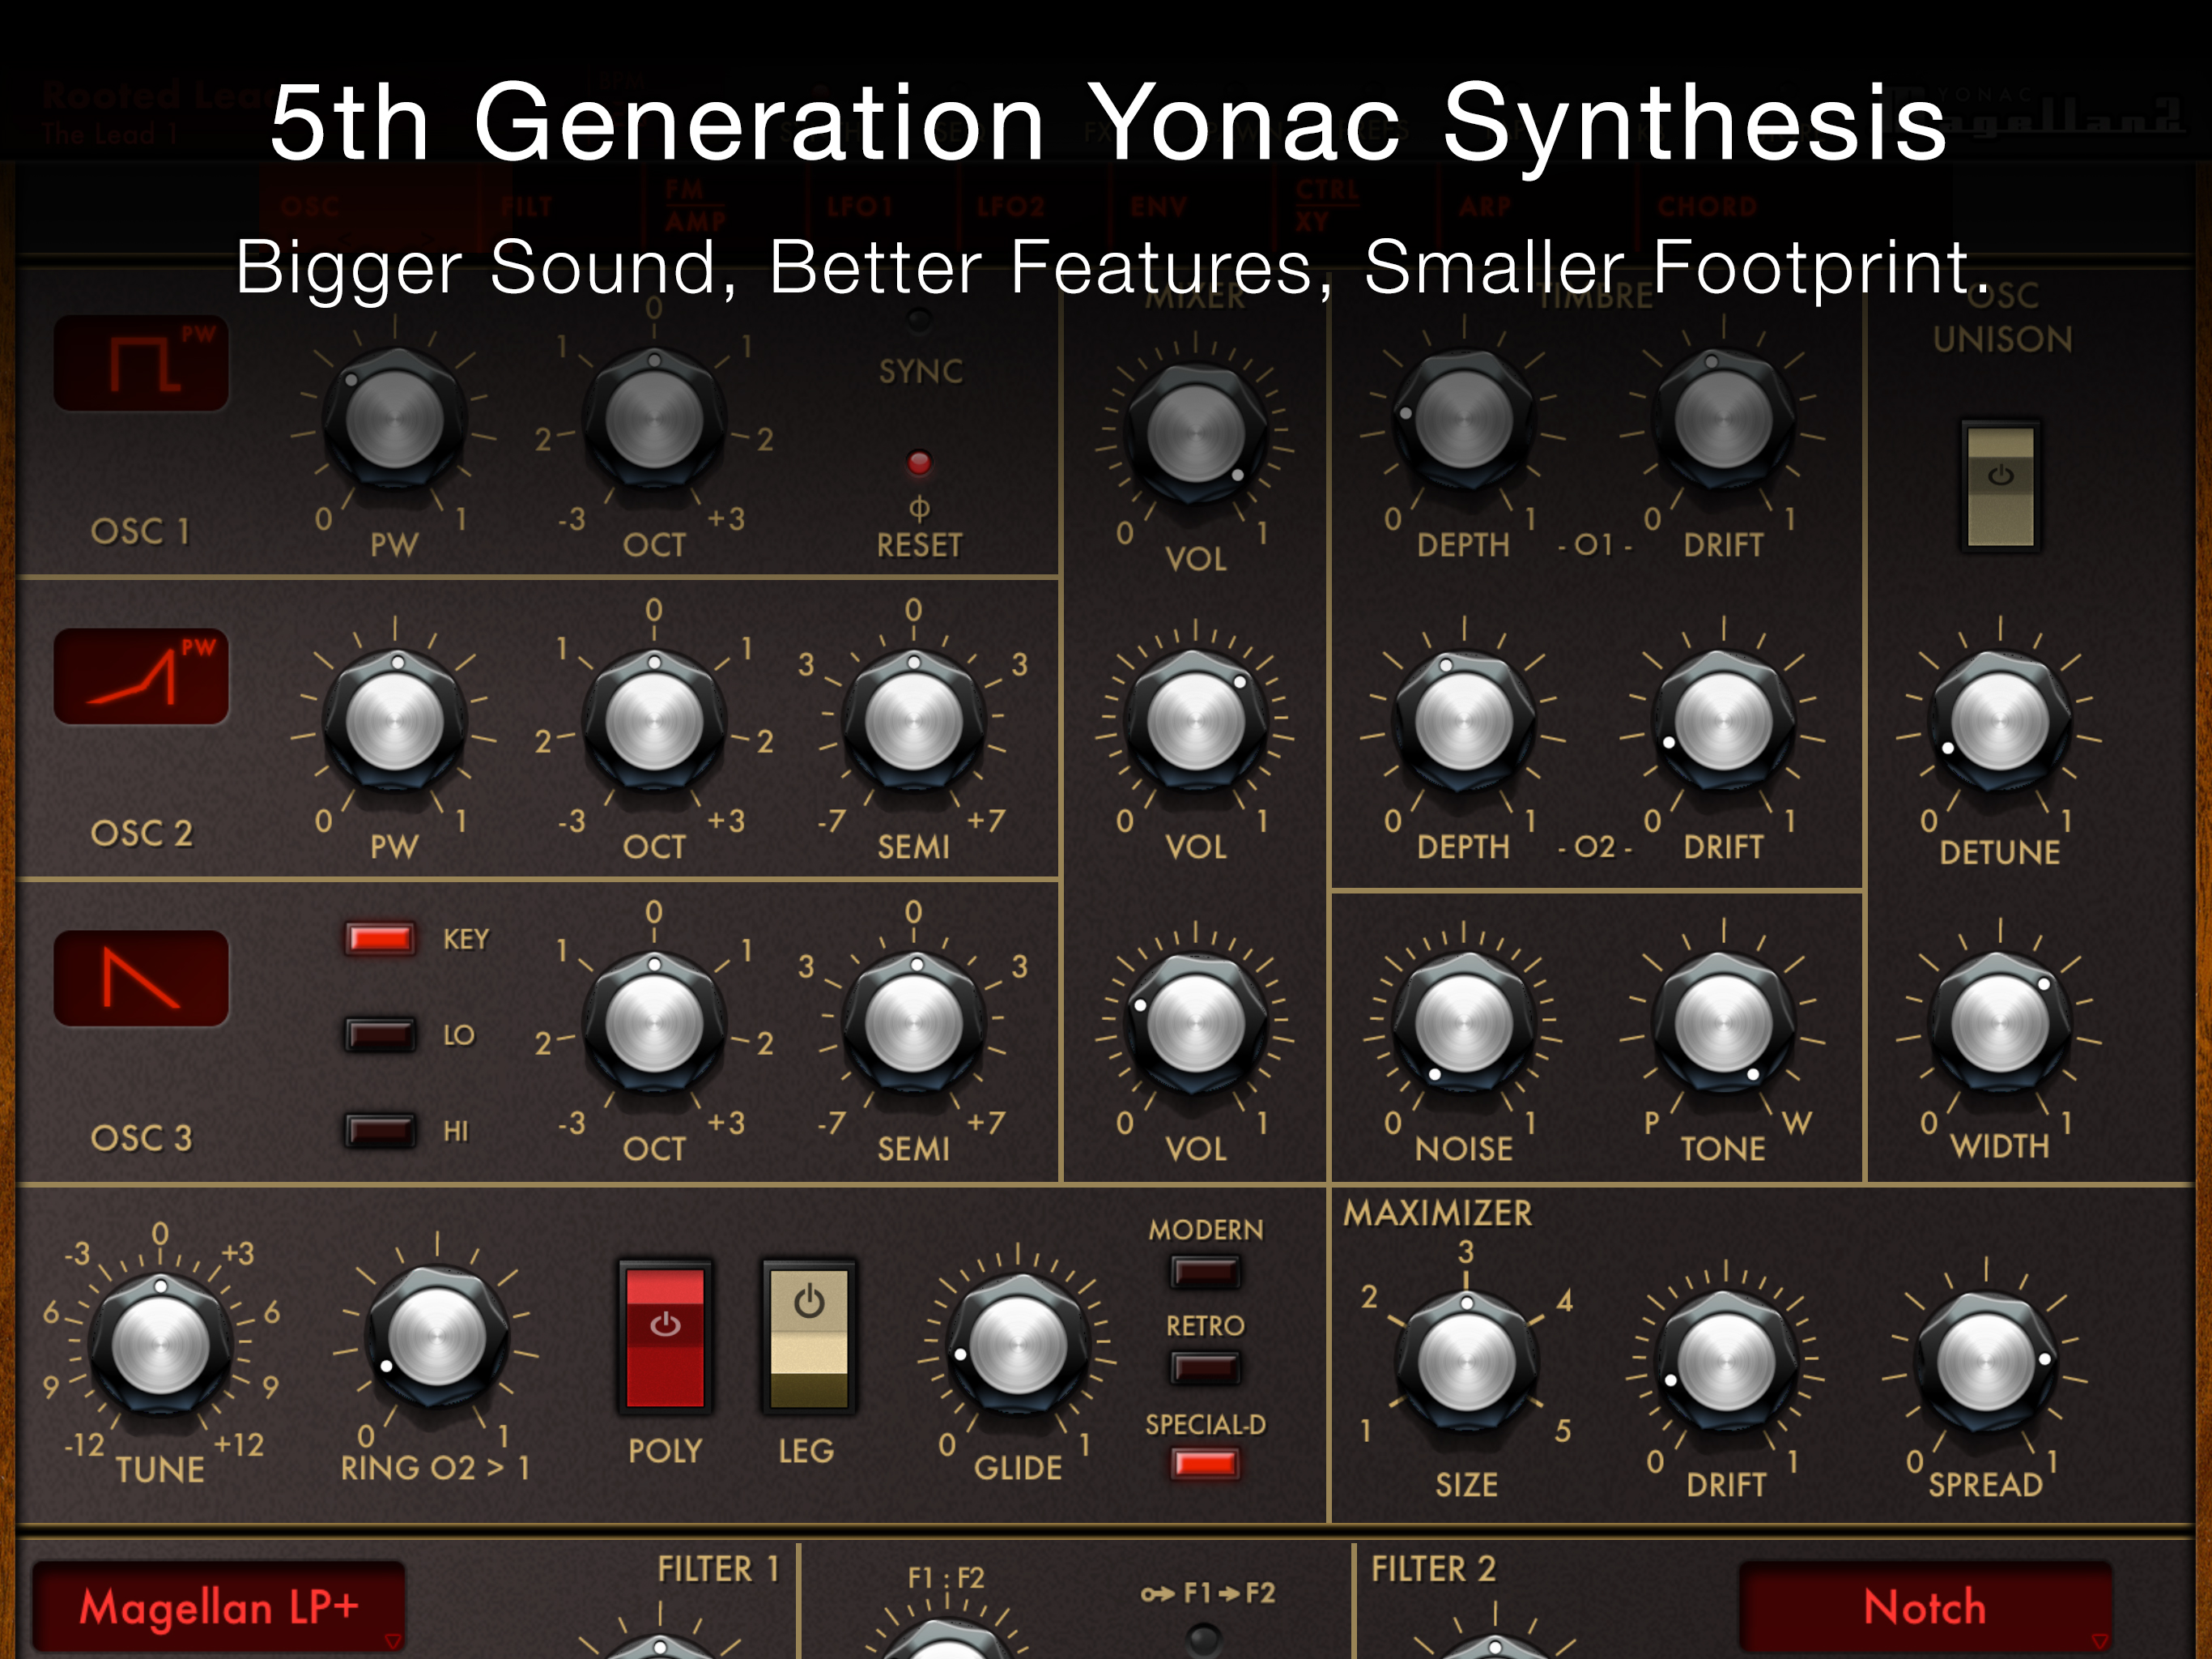Select the OSC 1 square wave icon

[141, 363]
